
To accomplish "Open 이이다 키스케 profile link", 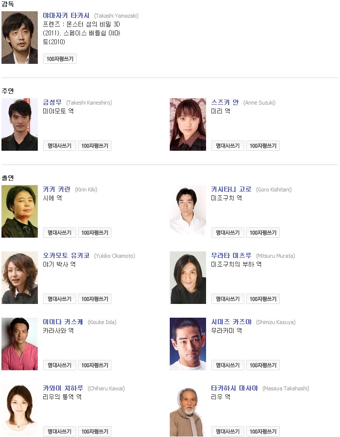I will tap(63, 322).
